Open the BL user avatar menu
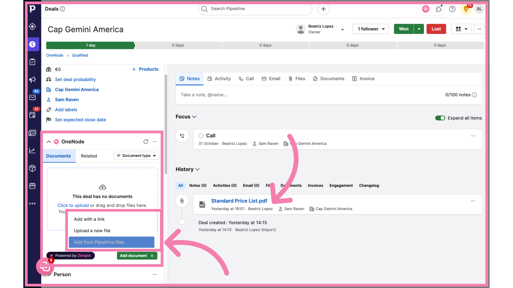Image resolution: width=513 pixels, height=288 pixels. [x=479, y=9]
